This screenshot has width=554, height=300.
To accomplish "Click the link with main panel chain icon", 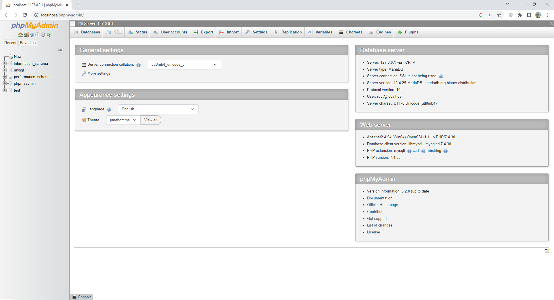I will click(60, 50).
